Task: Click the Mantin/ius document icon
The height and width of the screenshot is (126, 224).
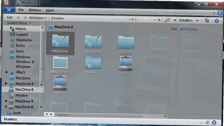Action: (x=12, y=40)
